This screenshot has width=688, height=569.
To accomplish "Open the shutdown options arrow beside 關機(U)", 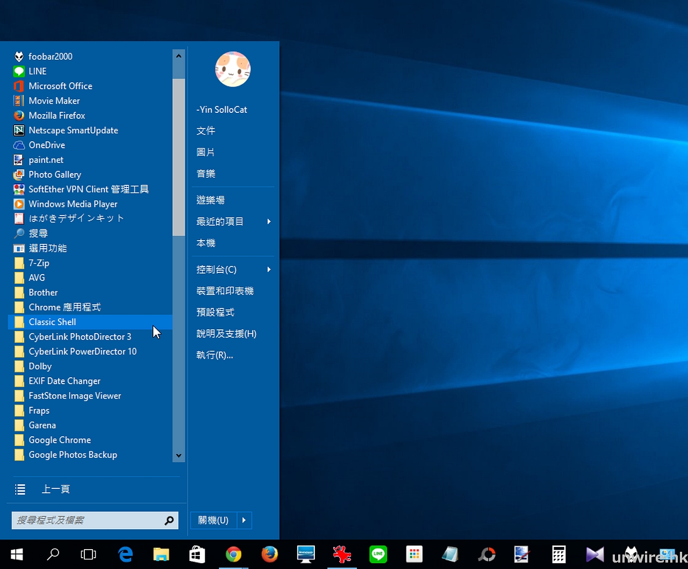I will tap(244, 520).
